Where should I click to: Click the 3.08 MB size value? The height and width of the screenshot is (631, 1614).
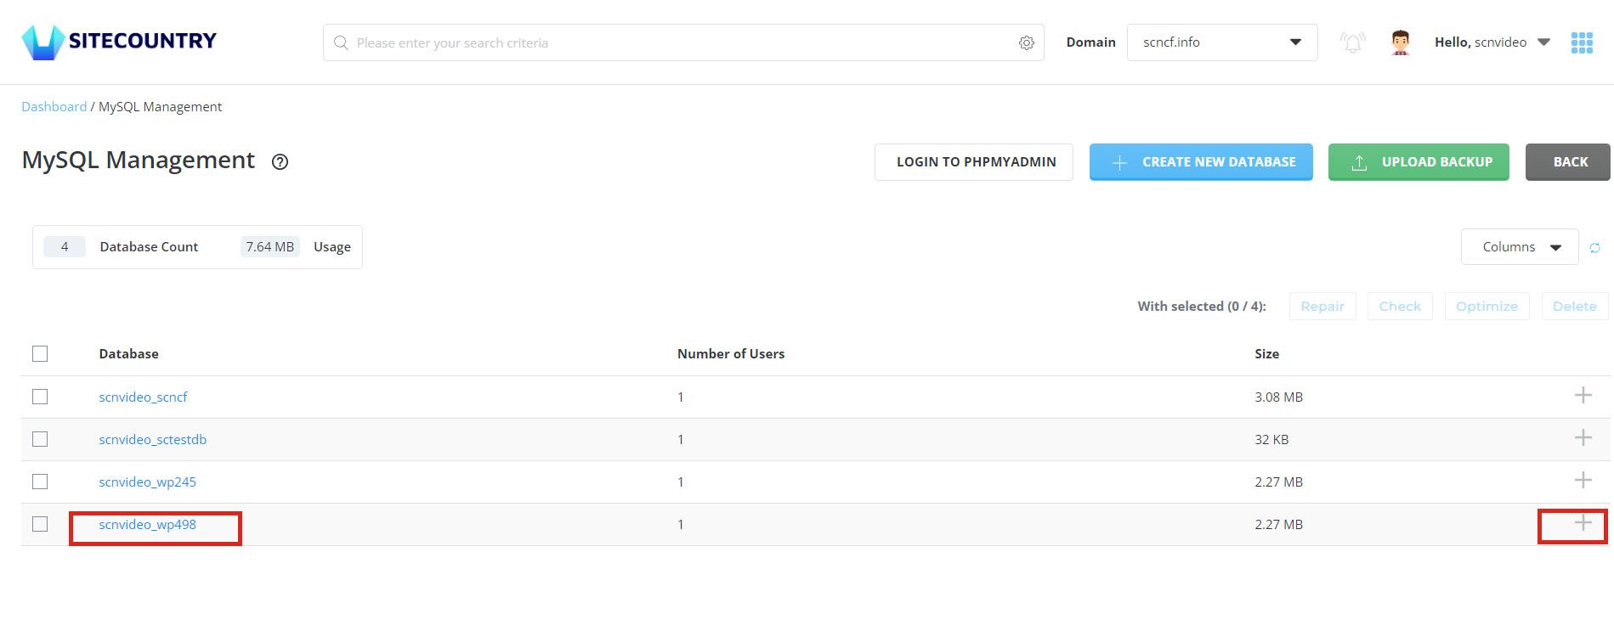click(x=1278, y=397)
